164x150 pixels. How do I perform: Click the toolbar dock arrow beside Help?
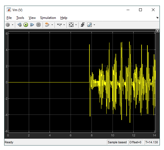[x=157, y=18]
